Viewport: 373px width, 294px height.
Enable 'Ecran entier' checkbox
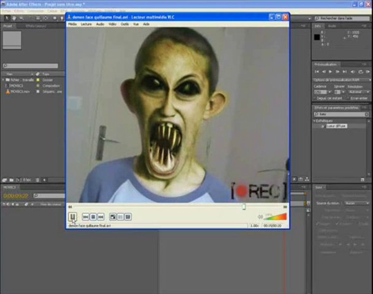click(x=348, y=98)
